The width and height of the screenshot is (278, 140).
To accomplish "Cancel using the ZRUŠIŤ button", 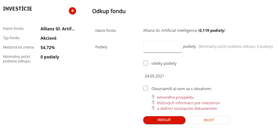I will [209, 120].
